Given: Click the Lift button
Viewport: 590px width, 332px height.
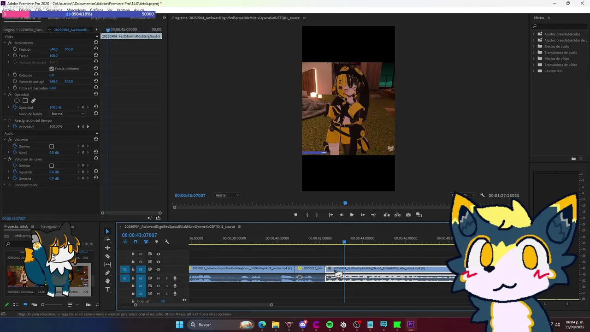Looking at the screenshot, I should [x=387, y=215].
